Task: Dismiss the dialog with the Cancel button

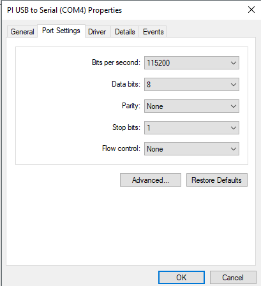Action: [x=233, y=277]
